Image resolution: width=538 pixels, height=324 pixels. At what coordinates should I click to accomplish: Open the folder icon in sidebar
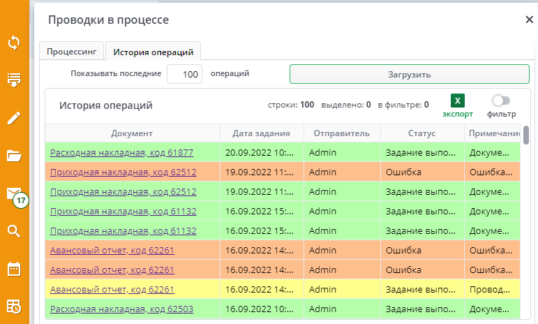click(14, 155)
